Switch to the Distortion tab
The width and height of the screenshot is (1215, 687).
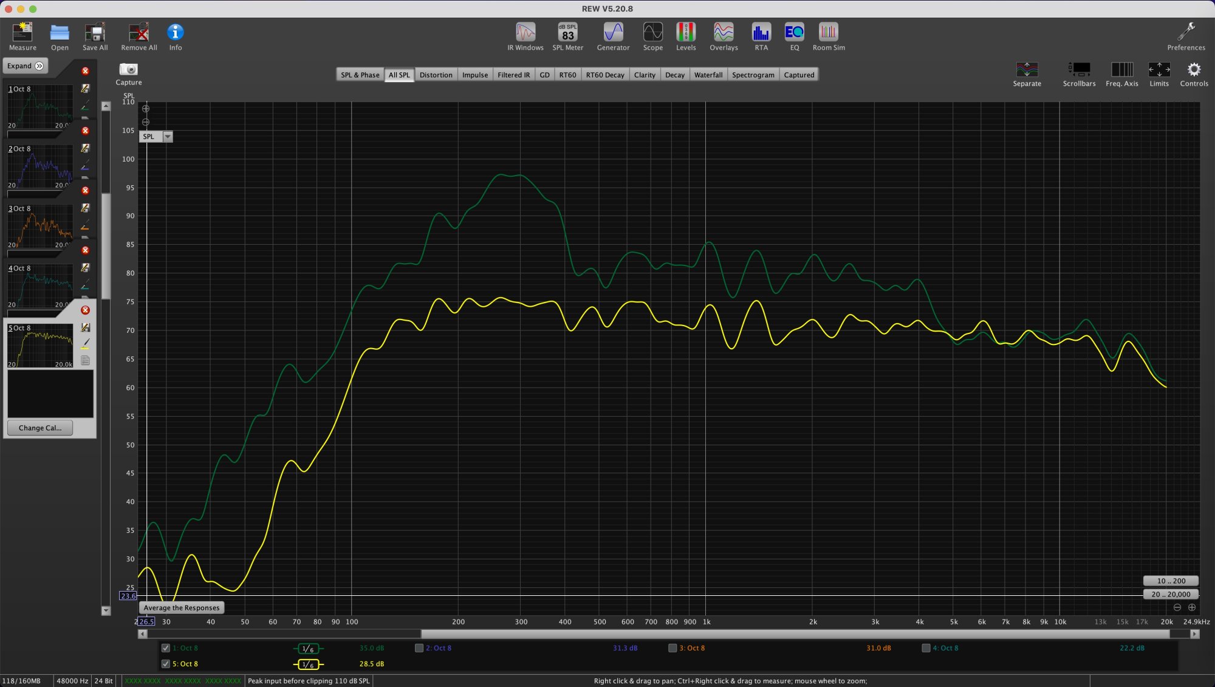(x=436, y=75)
